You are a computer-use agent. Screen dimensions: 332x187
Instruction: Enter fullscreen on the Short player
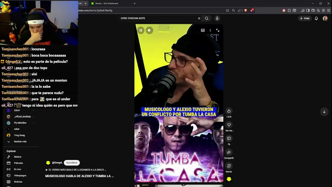(218, 30)
